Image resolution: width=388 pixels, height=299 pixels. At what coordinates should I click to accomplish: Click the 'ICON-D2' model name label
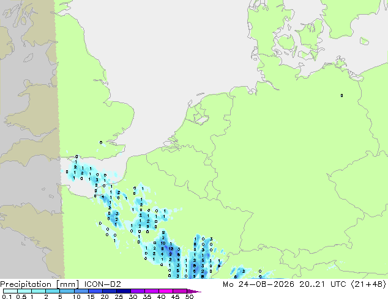[102, 284]
